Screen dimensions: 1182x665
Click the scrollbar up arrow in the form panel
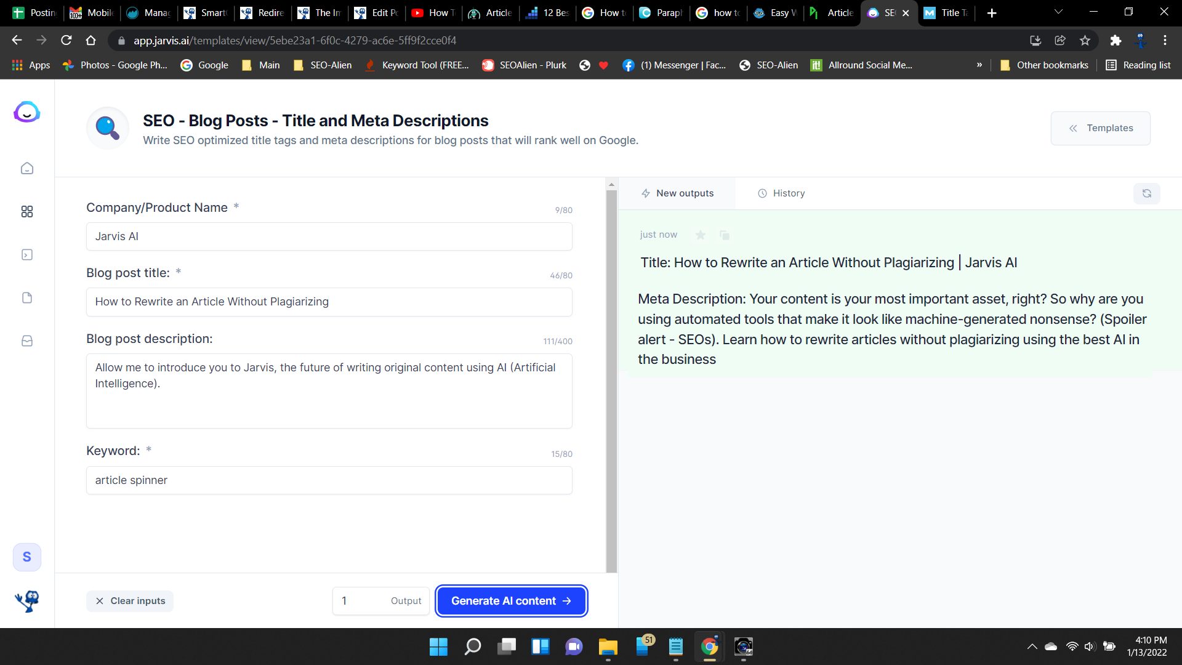611,184
